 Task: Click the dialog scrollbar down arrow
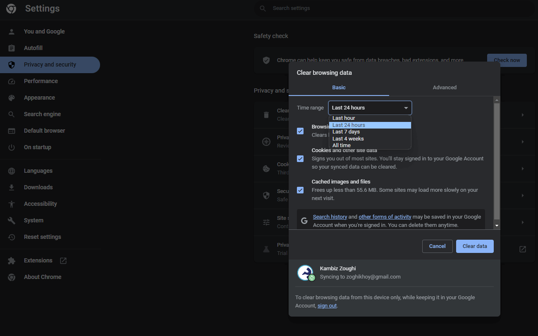(497, 226)
